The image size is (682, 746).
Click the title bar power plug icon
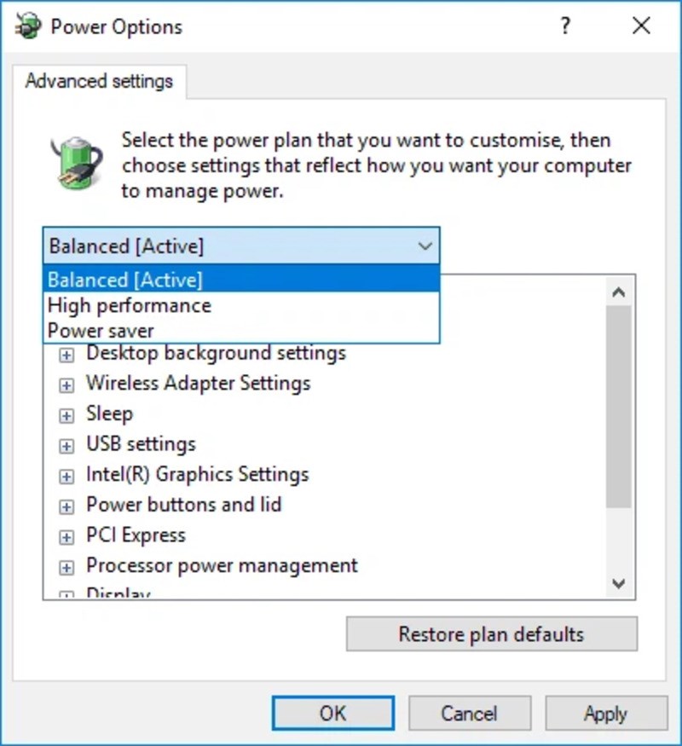tap(28, 26)
